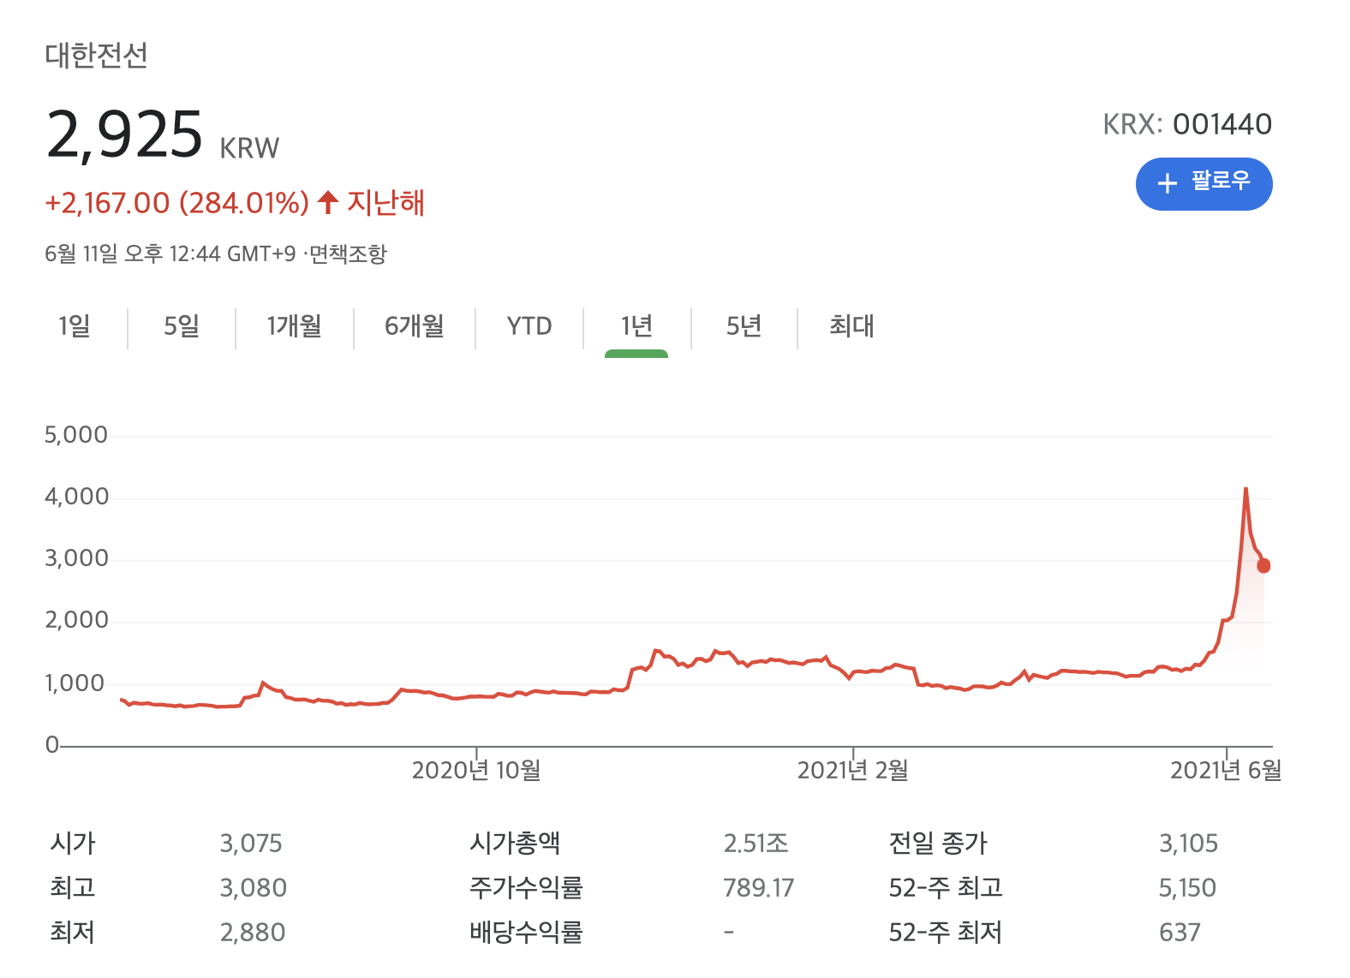Click the KRX: 001440 ticker text
This screenshot has width=1350, height=978.
pyautogui.click(x=1187, y=124)
